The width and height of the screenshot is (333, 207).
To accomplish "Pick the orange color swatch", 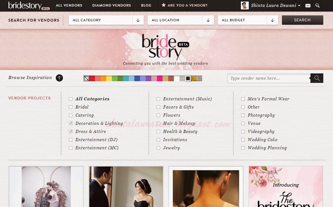I will (103, 78).
